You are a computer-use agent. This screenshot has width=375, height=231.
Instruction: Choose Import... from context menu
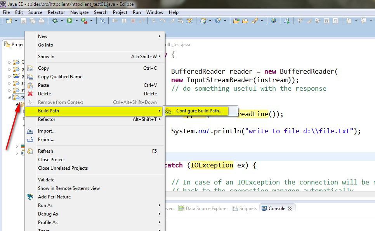[x=95, y=131]
